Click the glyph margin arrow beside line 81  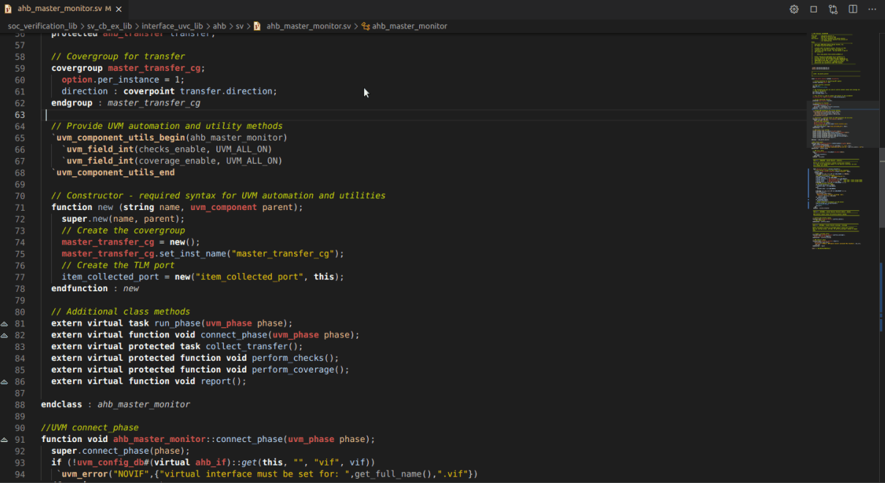point(4,323)
